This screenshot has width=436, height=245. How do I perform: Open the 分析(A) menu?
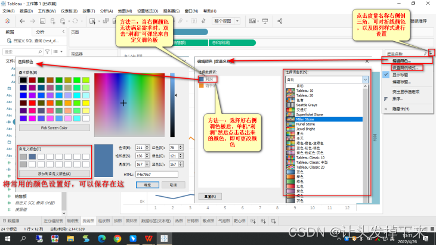pyautogui.click(x=107, y=11)
